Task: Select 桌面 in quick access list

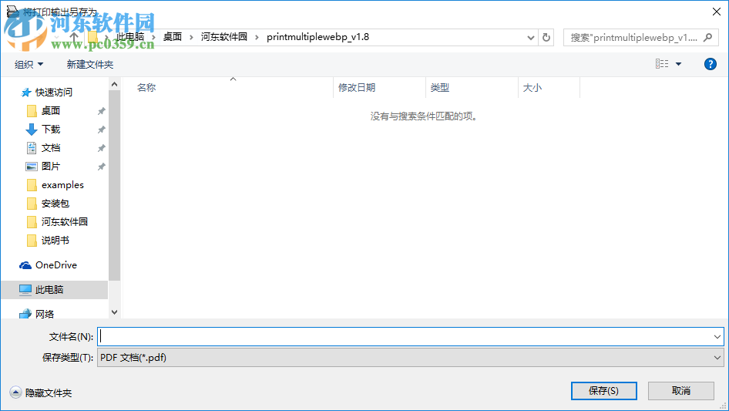Action: 51,111
